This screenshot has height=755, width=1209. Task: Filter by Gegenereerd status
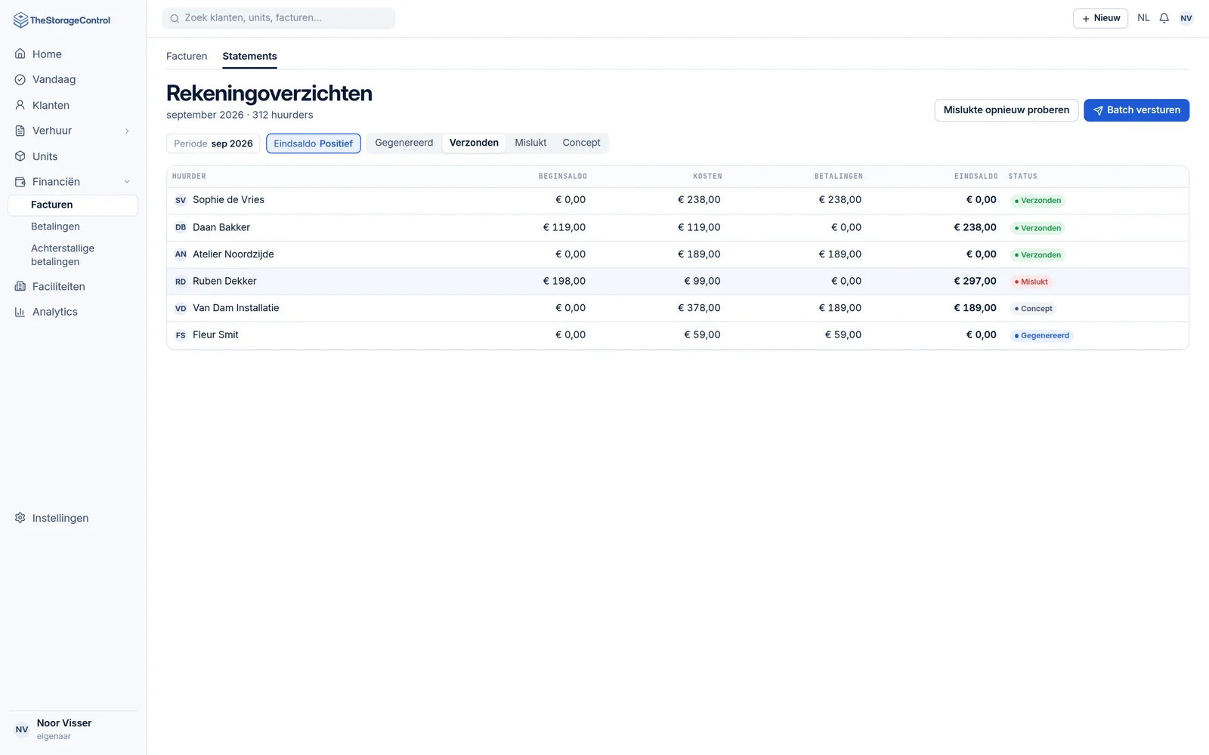404,143
